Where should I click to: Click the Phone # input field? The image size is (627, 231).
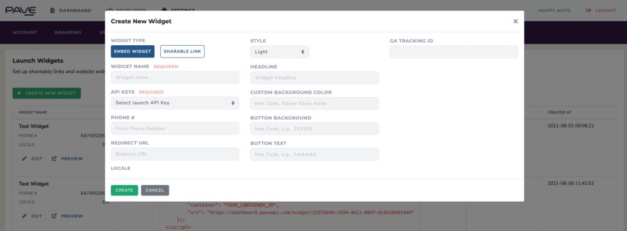(175, 128)
